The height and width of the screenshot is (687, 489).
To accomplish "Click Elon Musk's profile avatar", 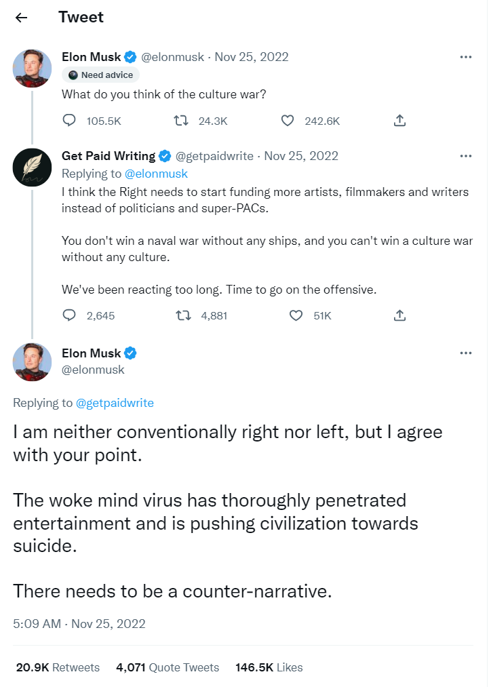I will 32,68.
